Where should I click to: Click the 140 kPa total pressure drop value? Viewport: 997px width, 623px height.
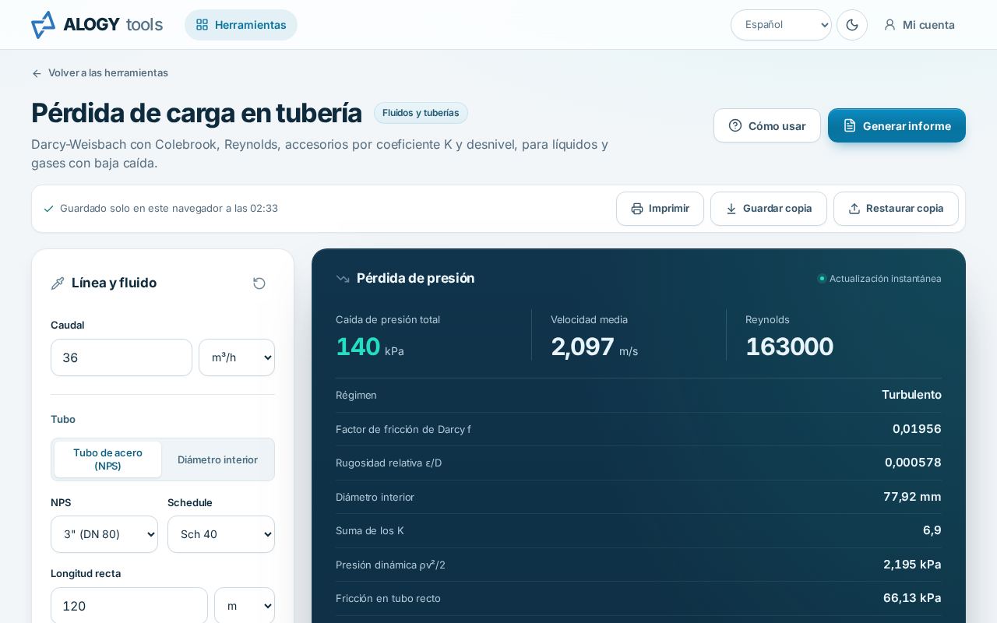(x=370, y=347)
